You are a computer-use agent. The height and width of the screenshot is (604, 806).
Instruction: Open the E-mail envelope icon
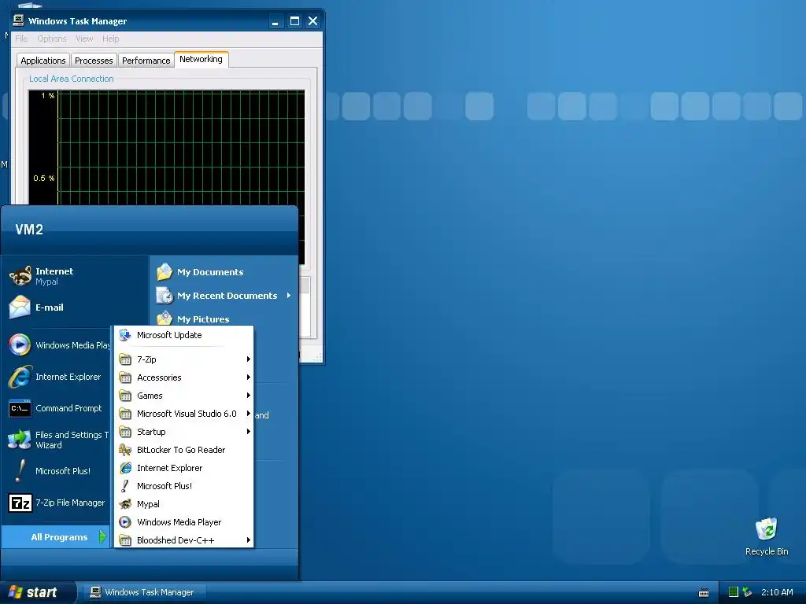(20, 308)
